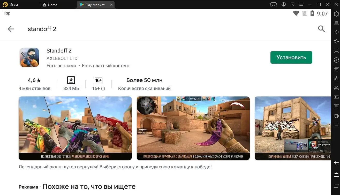Click 'Более 50 млн' downloads text
This screenshot has width=340, height=195.
pyautogui.click(x=144, y=80)
